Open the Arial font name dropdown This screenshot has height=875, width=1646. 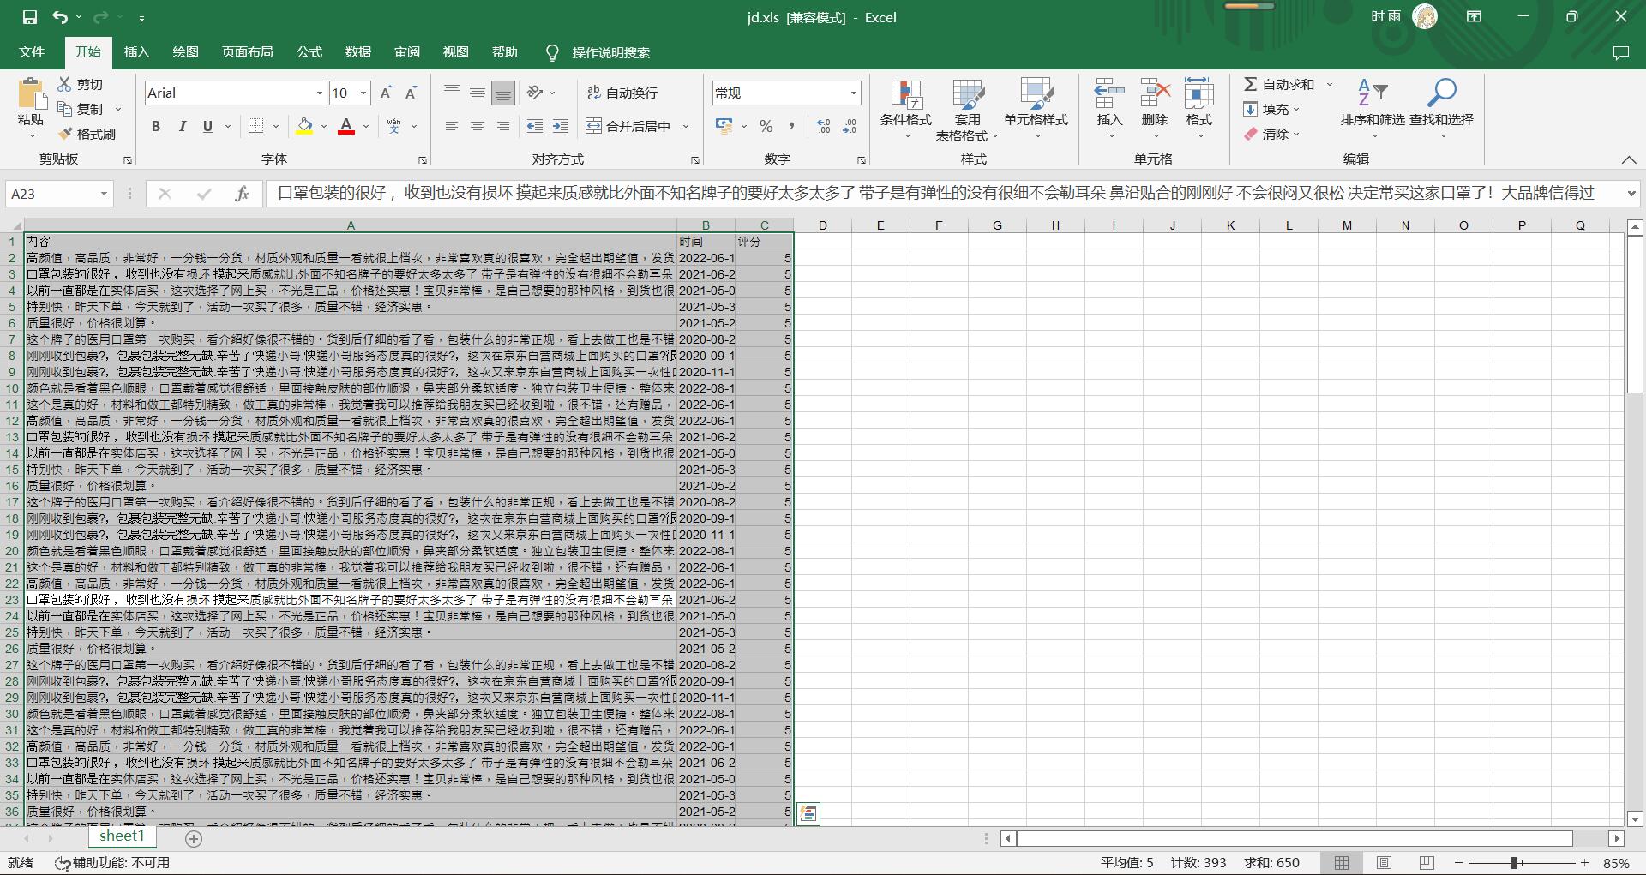[x=320, y=93]
